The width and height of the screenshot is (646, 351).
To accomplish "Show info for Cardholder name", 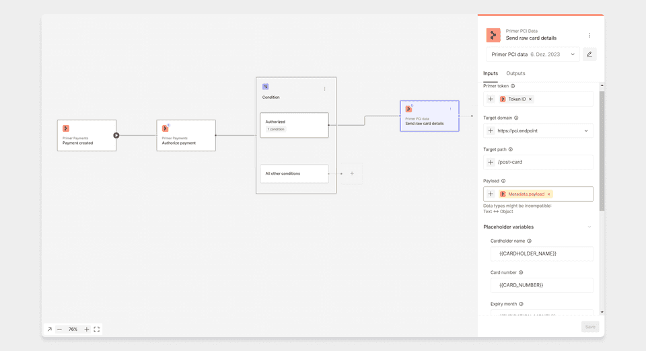I will (530, 241).
